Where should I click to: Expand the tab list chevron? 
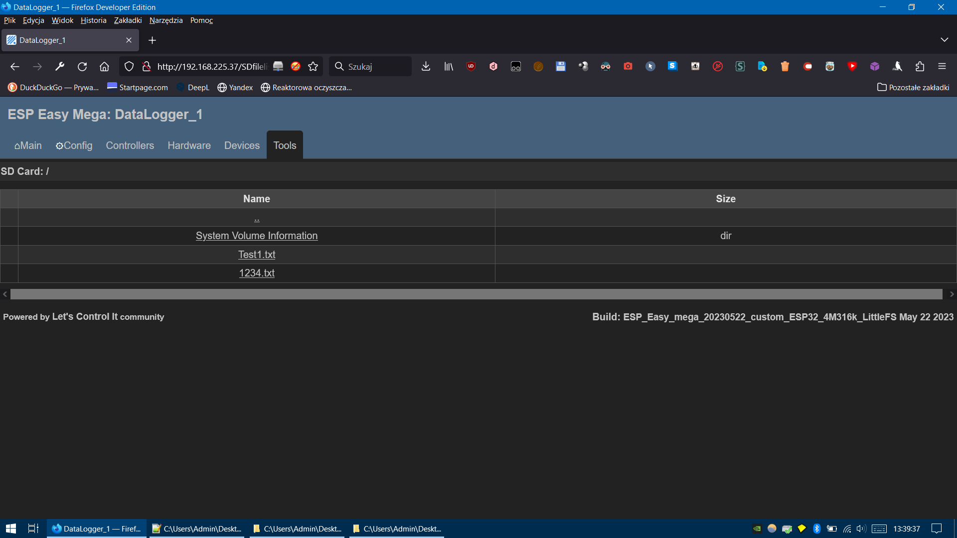pyautogui.click(x=945, y=39)
